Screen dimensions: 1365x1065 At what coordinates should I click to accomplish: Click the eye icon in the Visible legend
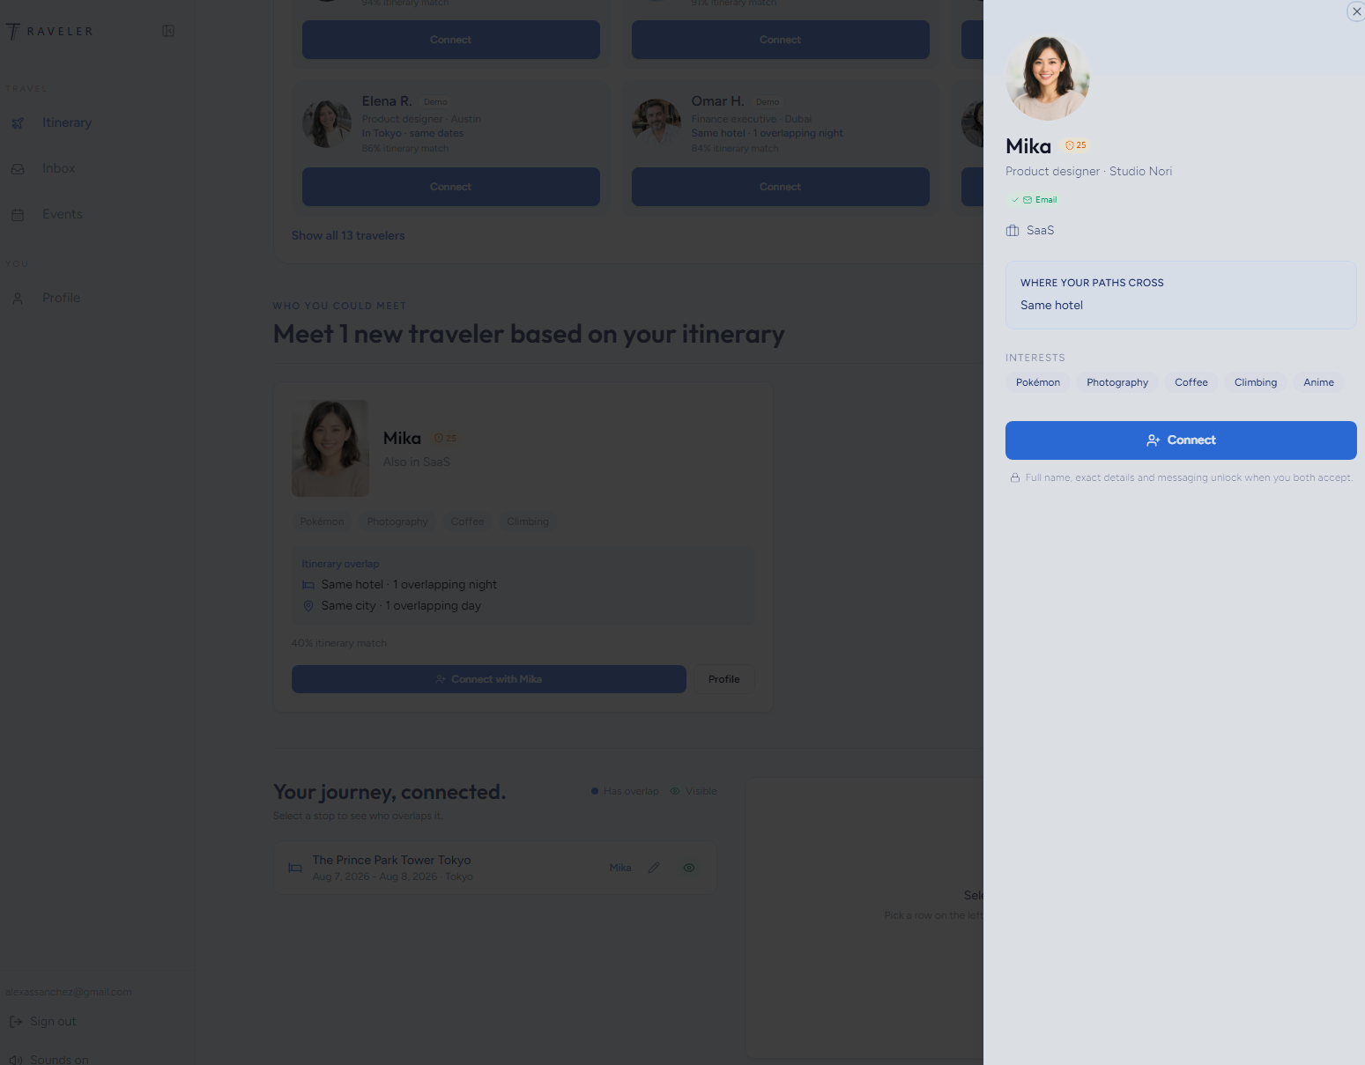(675, 791)
